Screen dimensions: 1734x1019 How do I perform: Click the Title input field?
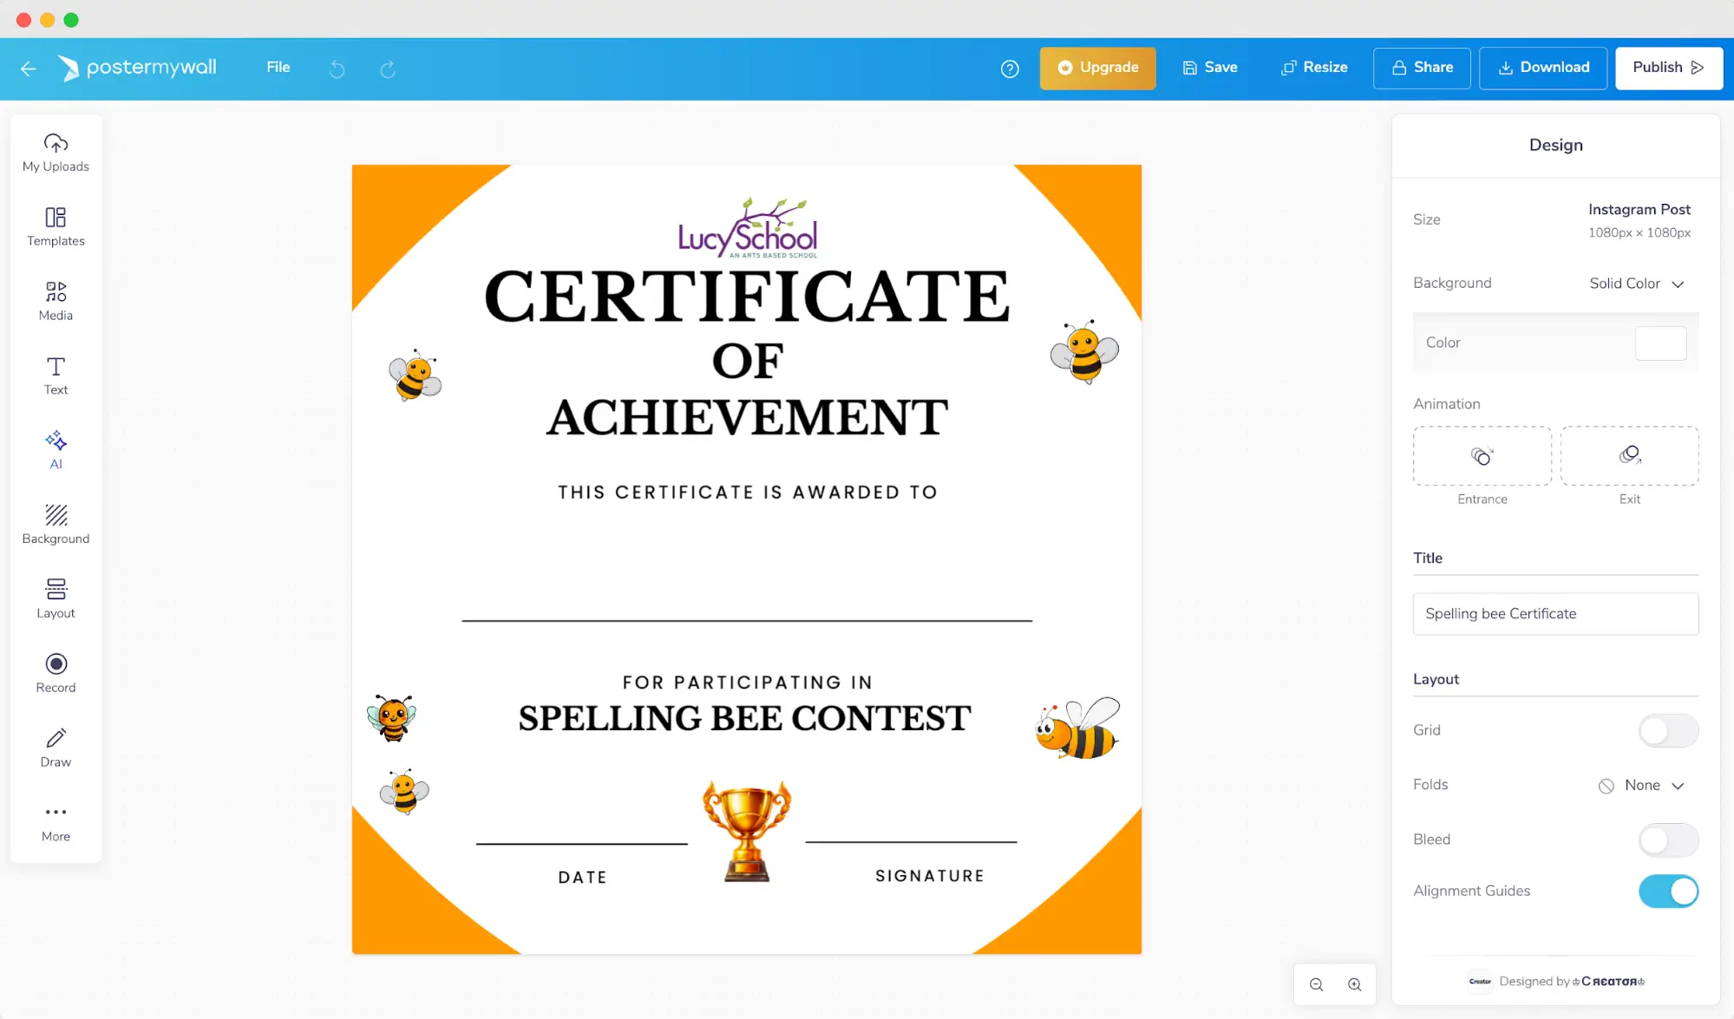pyautogui.click(x=1555, y=614)
